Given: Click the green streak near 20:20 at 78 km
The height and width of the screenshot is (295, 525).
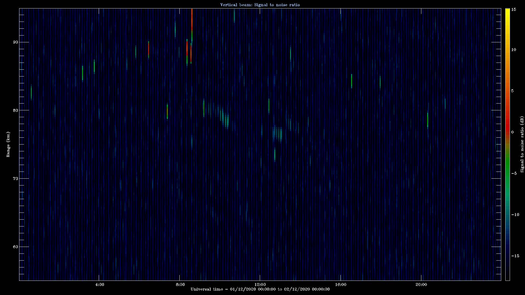Looking at the screenshot, I should pyautogui.click(x=428, y=120).
